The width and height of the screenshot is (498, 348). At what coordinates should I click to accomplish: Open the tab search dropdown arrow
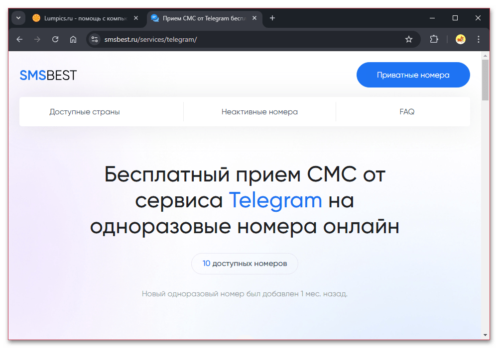click(18, 18)
